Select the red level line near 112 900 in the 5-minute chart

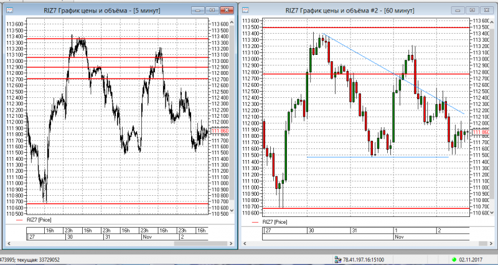(x=118, y=67)
